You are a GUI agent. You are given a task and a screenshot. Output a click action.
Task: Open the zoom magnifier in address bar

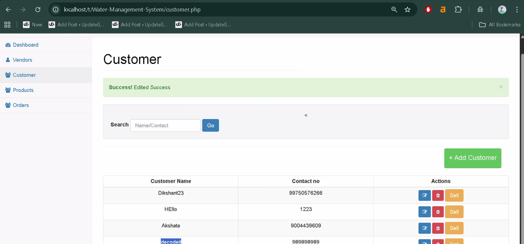(x=395, y=10)
